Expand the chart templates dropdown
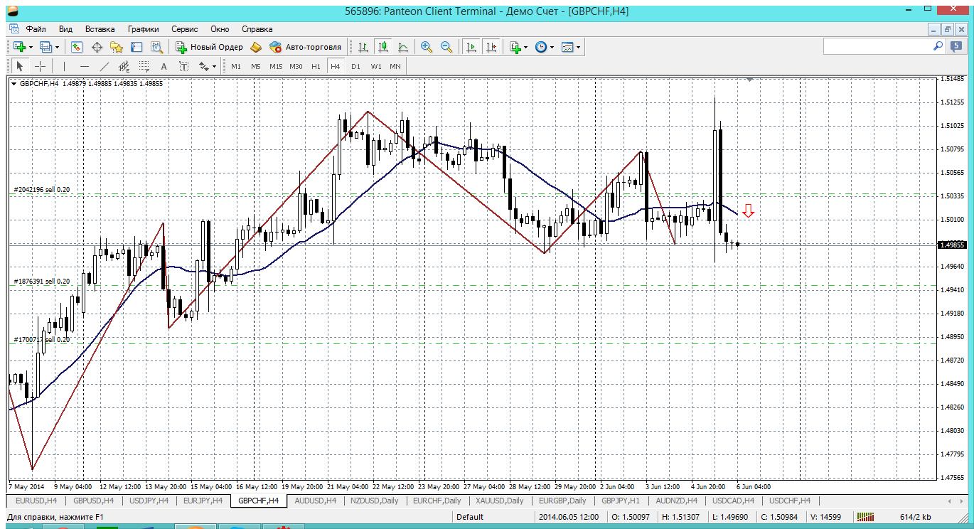The height and width of the screenshot is (529, 974). [x=571, y=47]
